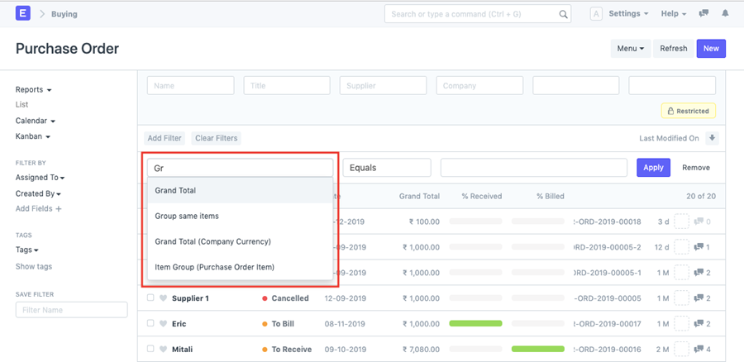Click the Filter Name input field

coord(71,310)
